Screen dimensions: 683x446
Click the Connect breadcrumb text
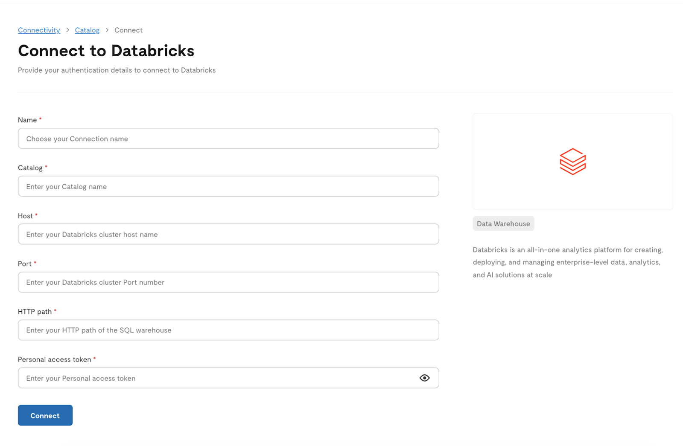click(x=128, y=30)
